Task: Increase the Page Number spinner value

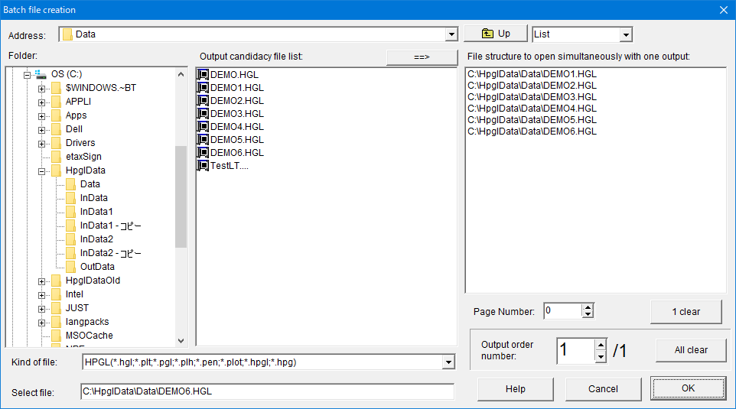Action: 588,308
